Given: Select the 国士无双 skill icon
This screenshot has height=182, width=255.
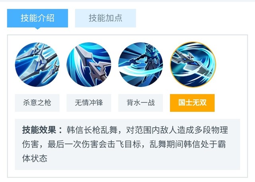Looking at the screenshot, I should [x=193, y=65].
